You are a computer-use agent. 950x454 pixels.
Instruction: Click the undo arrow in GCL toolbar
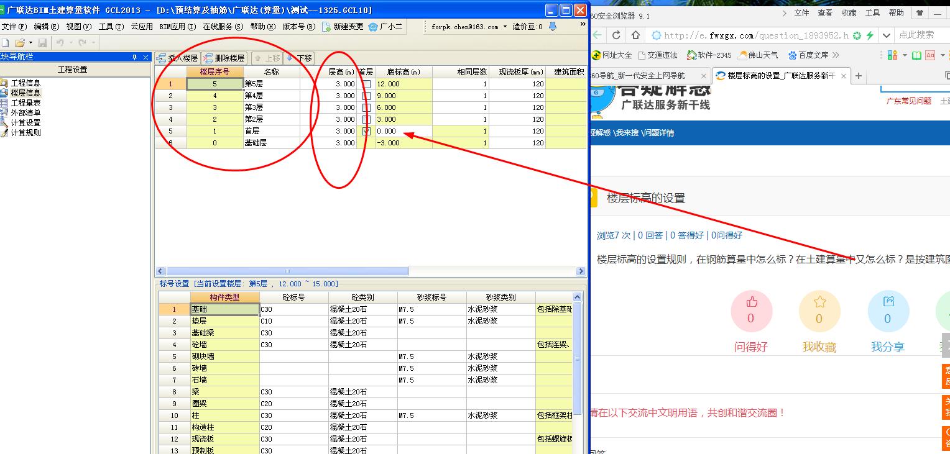tap(60, 43)
